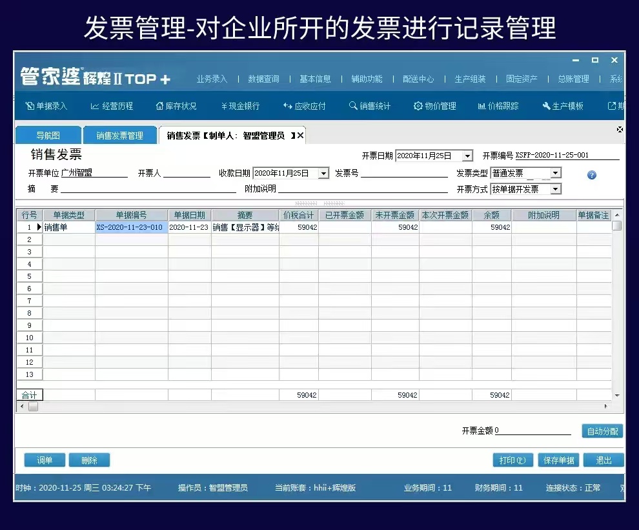Close the 销售发票 tab with X

pyautogui.click(x=300, y=136)
